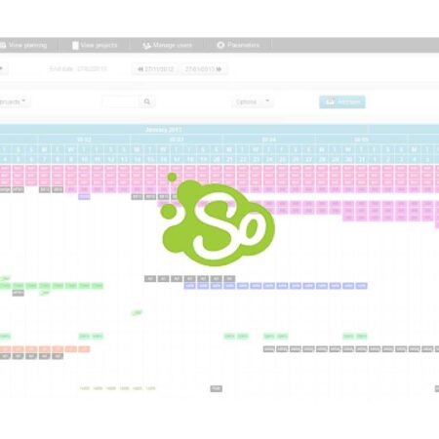Open the View projects menu item

coord(95,45)
